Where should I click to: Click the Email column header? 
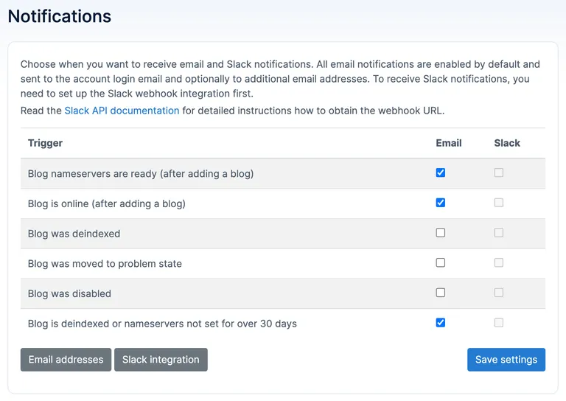pyautogui.click(x=449, y=143)
